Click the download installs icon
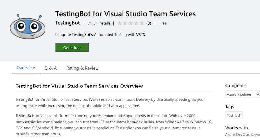 (90, 23)
